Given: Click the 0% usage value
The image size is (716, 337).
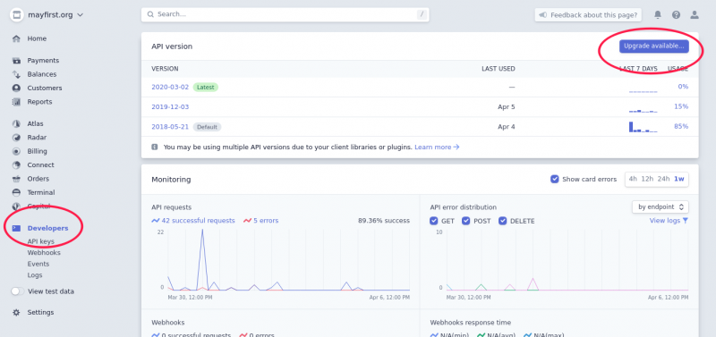Looking at the screenshot, I should 683,87.
